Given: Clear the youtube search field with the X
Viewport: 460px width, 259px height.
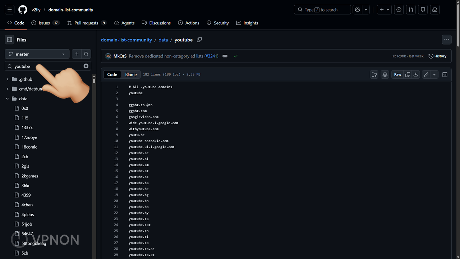Looking at the screenshot, I should (86, 66).
